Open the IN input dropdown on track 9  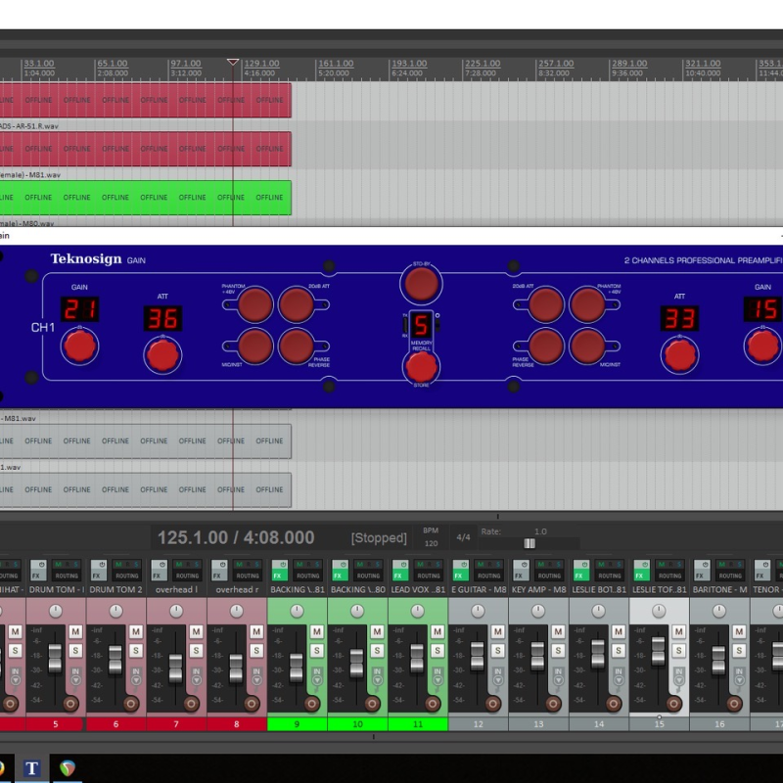[317, 675]
